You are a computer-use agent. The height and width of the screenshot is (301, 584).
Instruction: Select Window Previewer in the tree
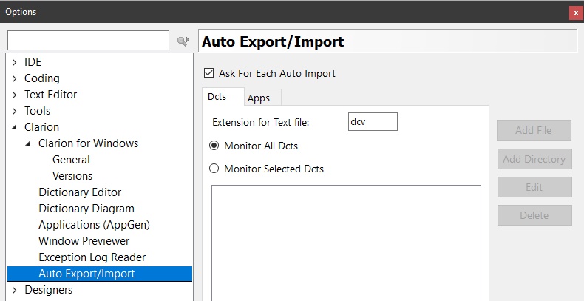click(x=84, y=241)
